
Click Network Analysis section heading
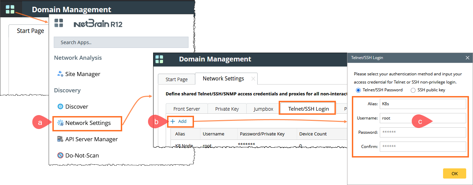[78, 58]
